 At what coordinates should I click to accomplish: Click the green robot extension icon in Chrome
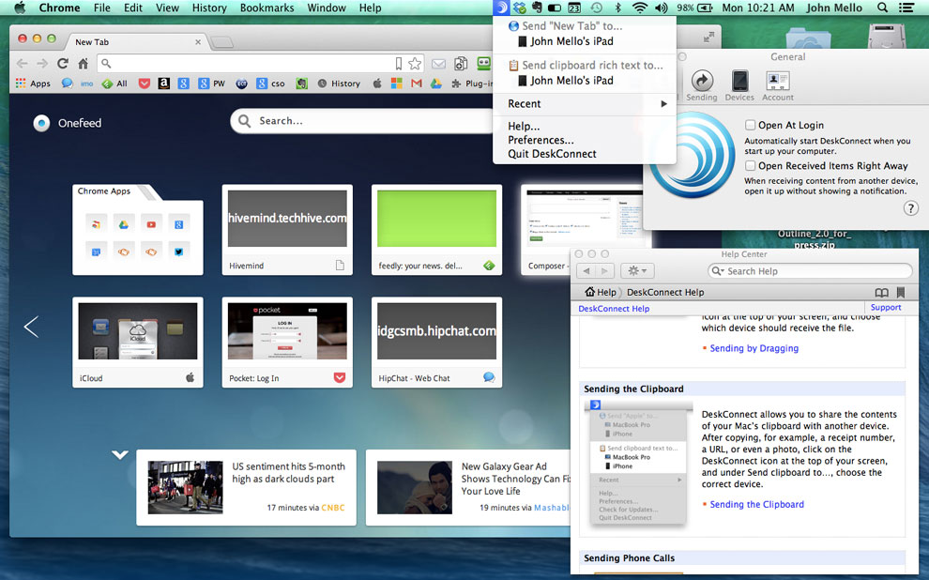click(484, 63)
